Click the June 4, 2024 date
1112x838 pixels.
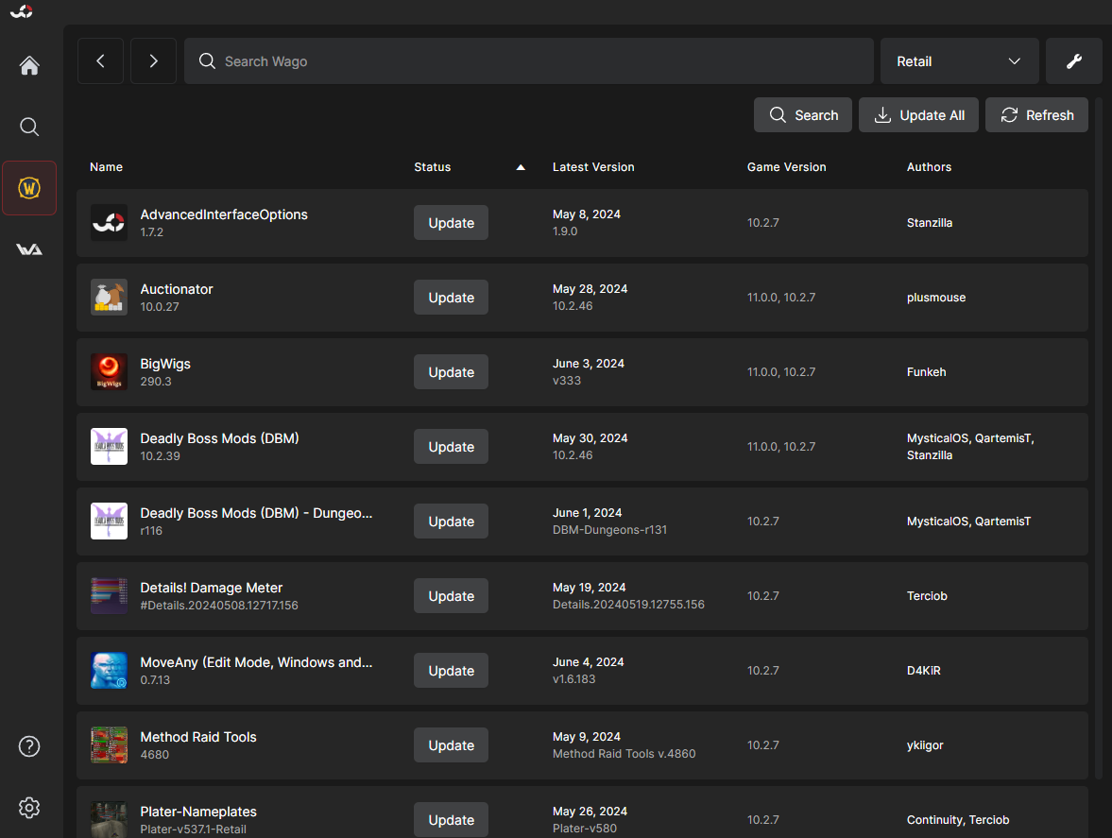[x=588, y=662]
